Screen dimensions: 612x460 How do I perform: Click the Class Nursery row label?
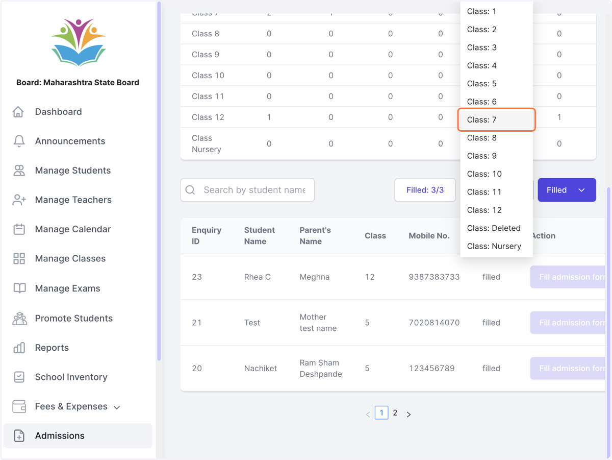click(207, 143)
